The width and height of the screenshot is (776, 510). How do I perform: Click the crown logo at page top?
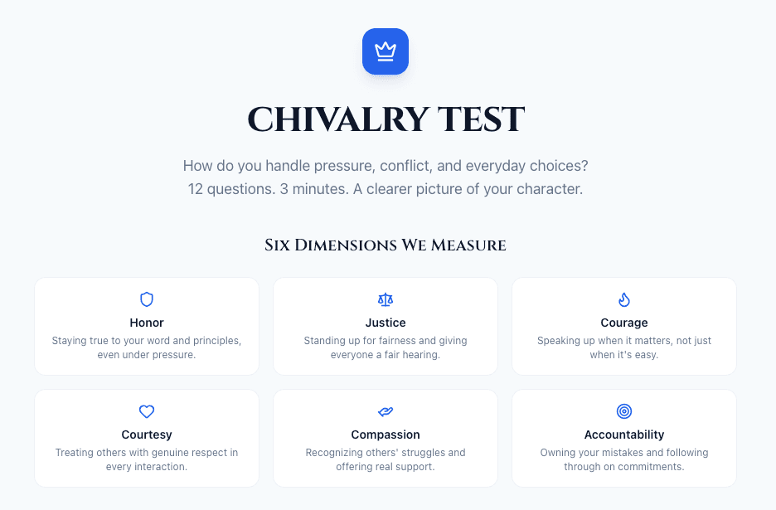tap(385, 51)
